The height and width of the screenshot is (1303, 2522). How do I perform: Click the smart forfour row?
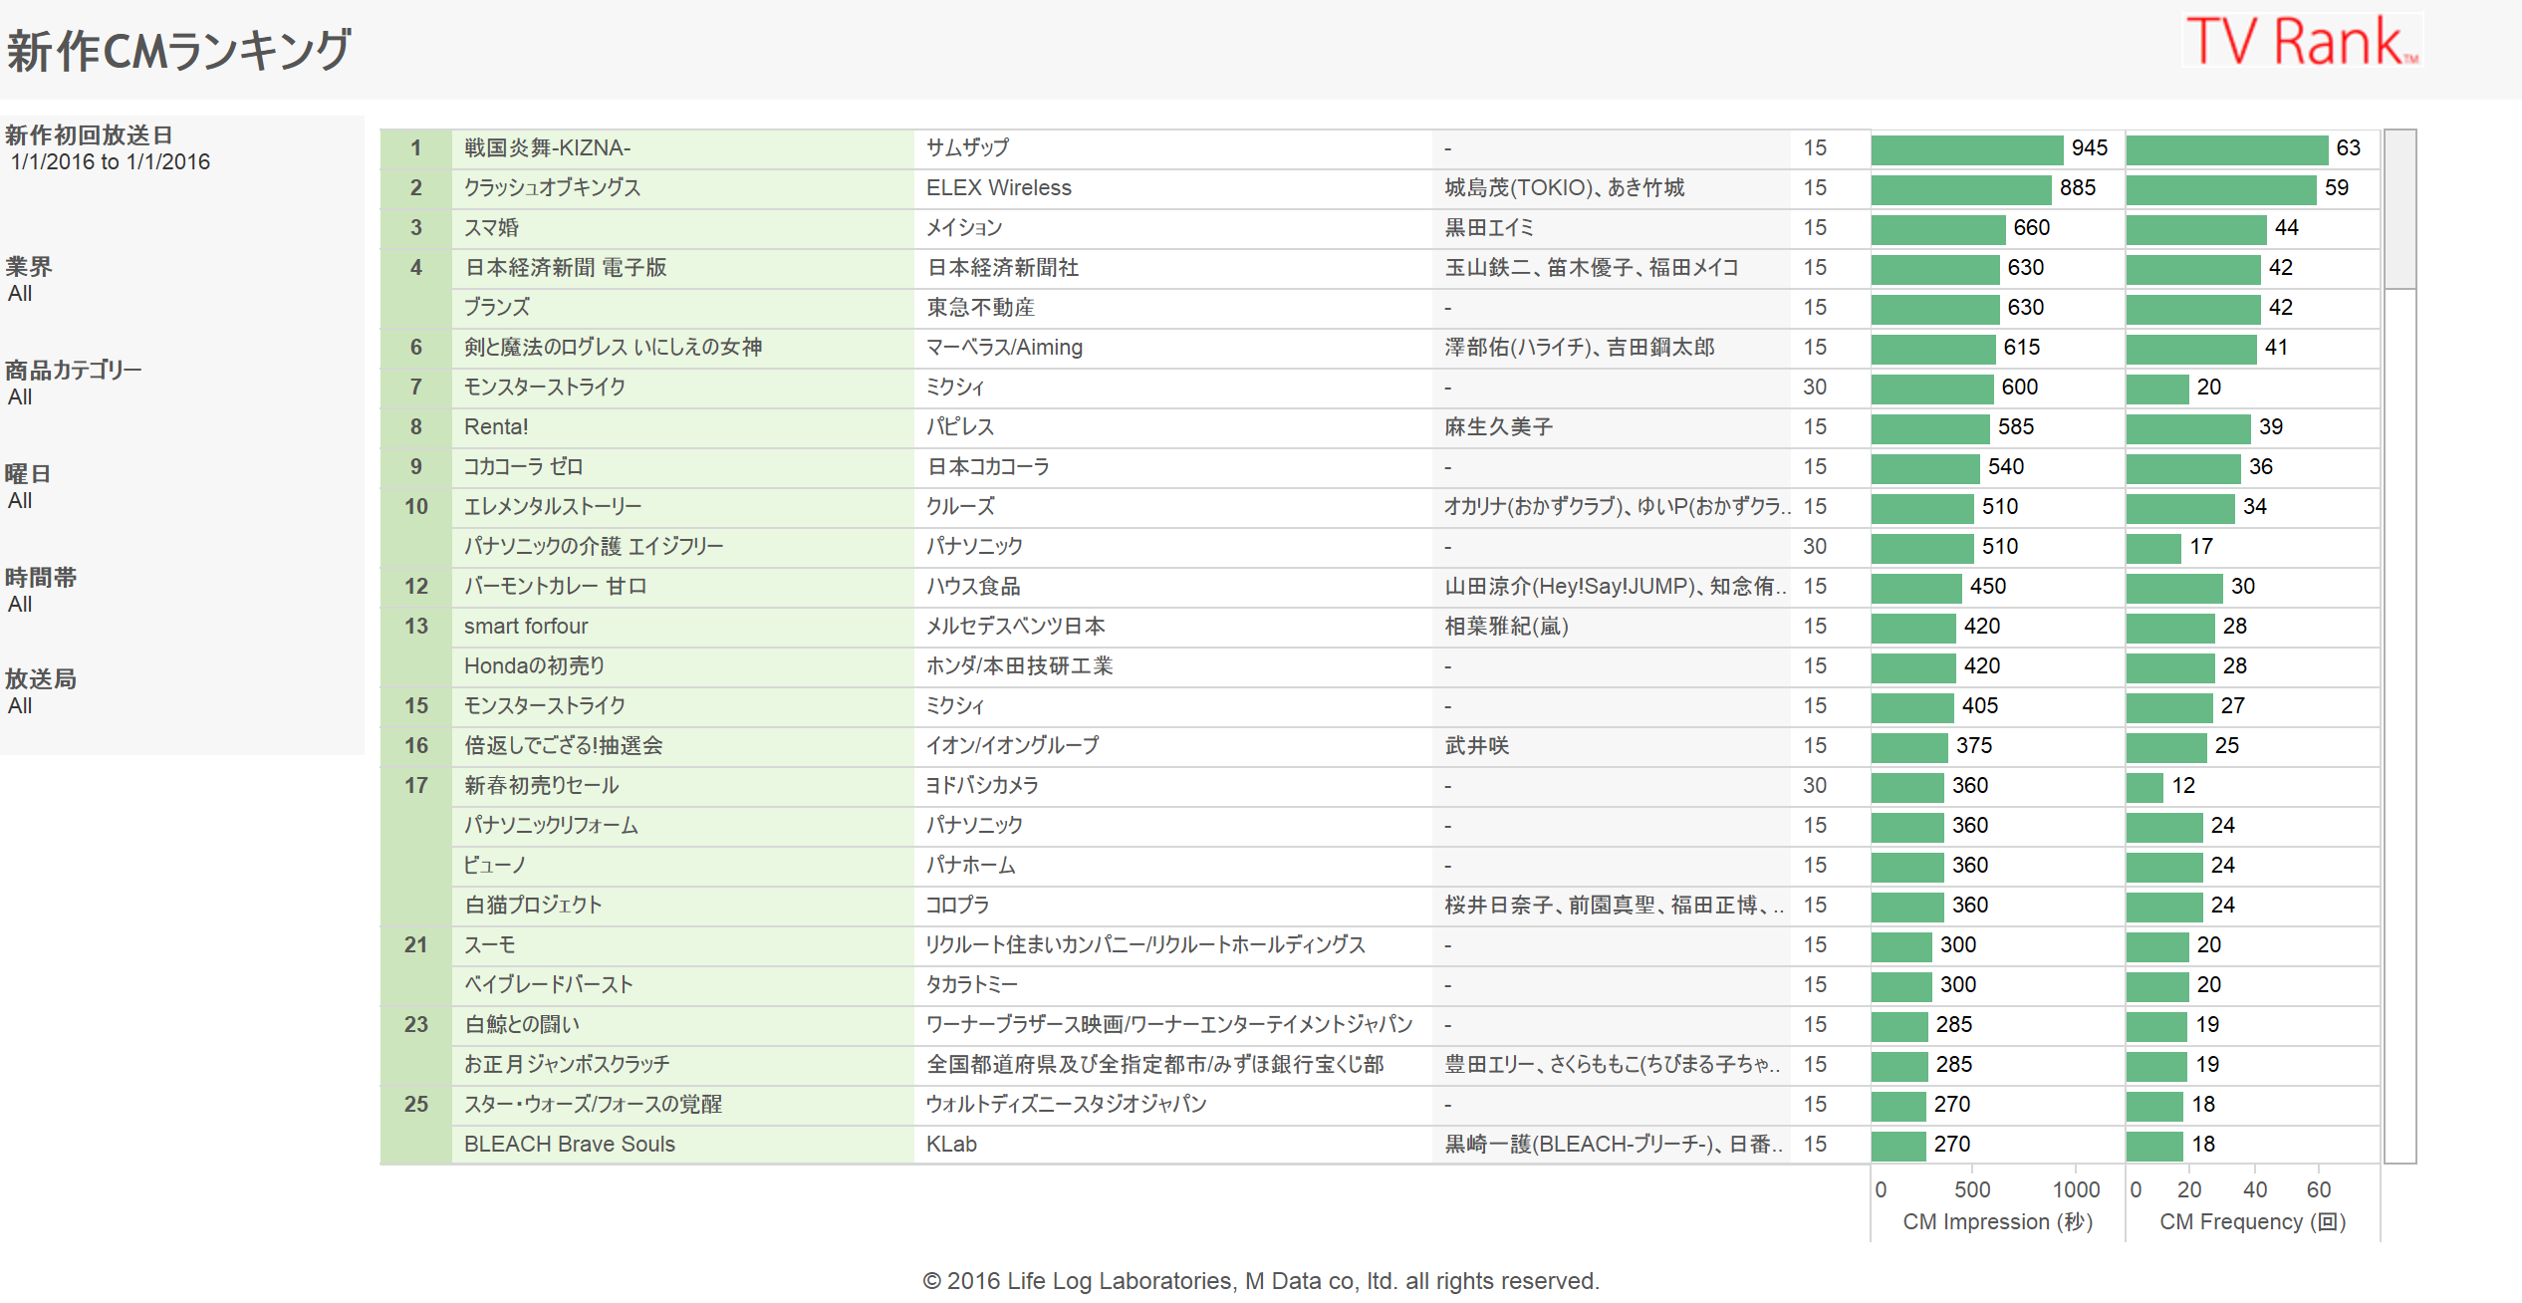(526, 627)
